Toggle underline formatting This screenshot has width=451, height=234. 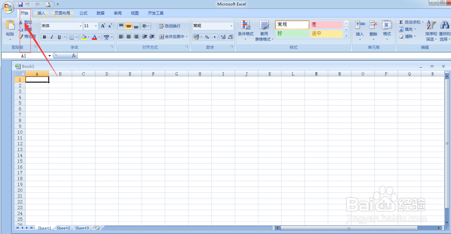point(59,37)
